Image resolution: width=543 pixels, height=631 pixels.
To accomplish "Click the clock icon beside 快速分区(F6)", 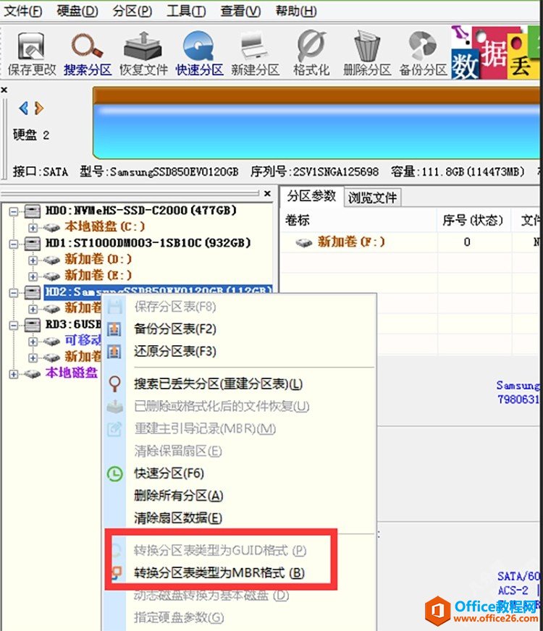I will pos(115,474).
